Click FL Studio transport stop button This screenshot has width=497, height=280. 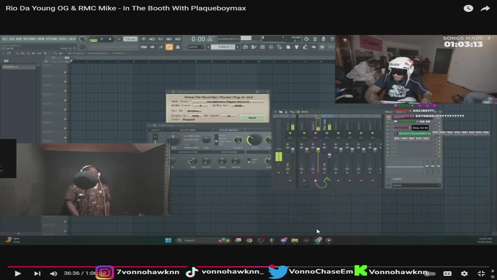click(110, 39)
